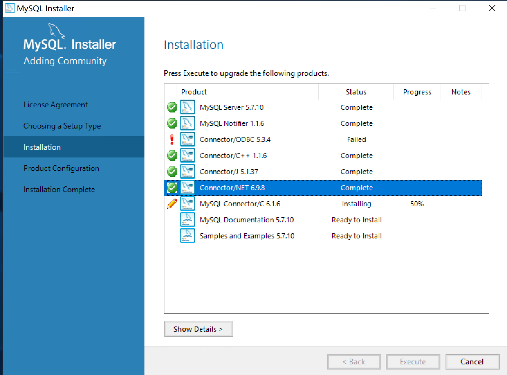Viewport: 507px width, 375px height.
Task: Click the MySQL Server 5.7.10 product icon
Action: pyautogui.click(x=188, y=107)
